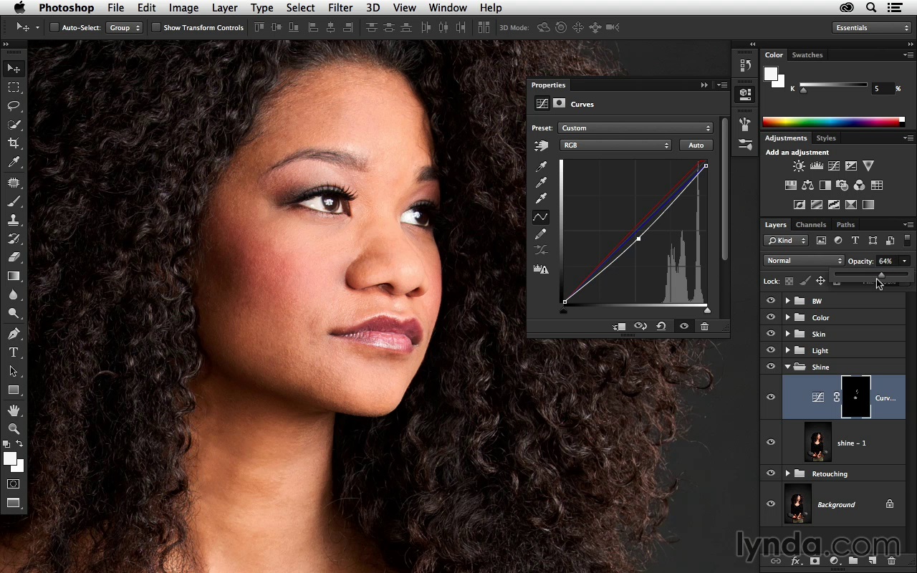
Task: Reset Curves to adjustment defaults
Action: pos(661,327)
